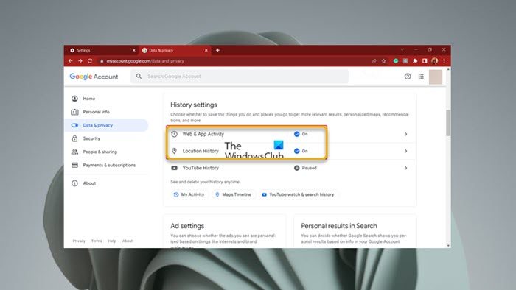Open the Personal results in Search card
The width and height of the screenshot is (516, 290).
[355, 232]
